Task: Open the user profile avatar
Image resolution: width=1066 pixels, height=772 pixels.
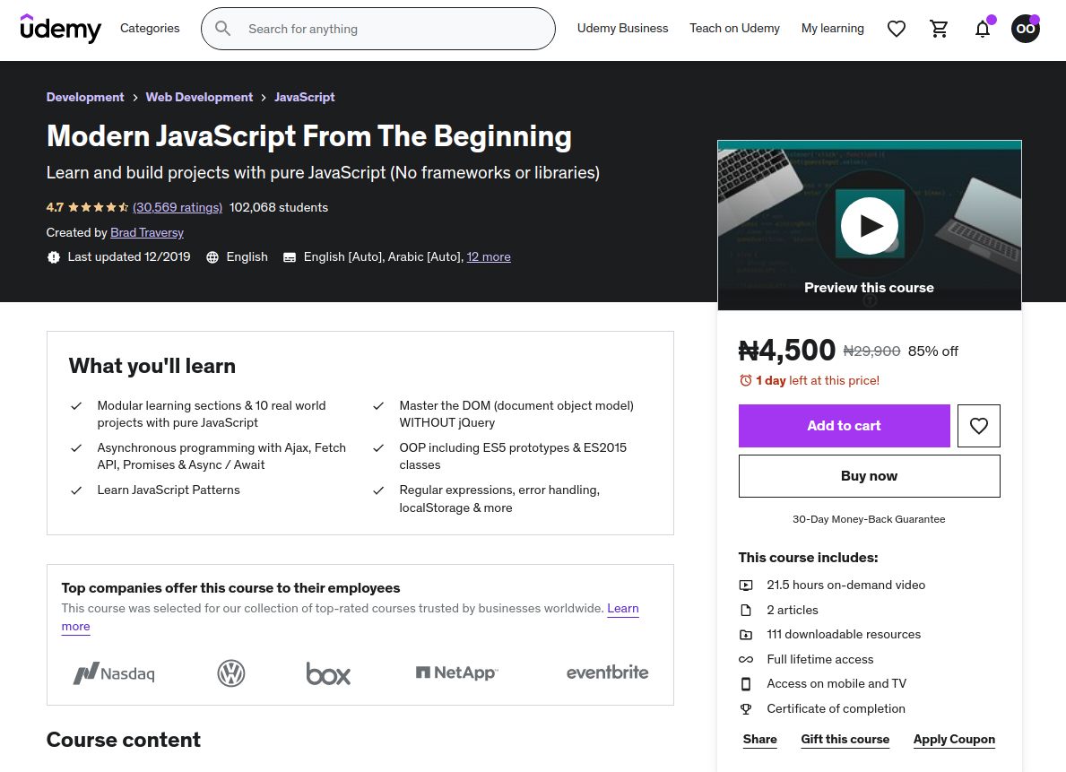Action: [x=1026, y=29]
